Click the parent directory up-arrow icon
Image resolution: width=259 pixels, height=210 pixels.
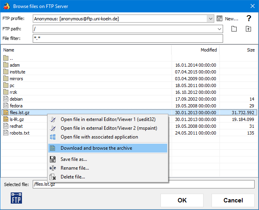tap(249, 29)
